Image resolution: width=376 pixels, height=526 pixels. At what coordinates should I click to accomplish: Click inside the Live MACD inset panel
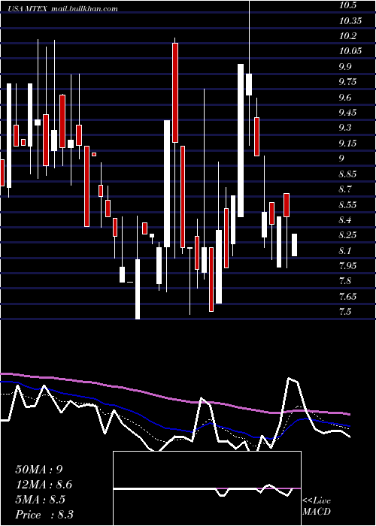tap(207, 488)
